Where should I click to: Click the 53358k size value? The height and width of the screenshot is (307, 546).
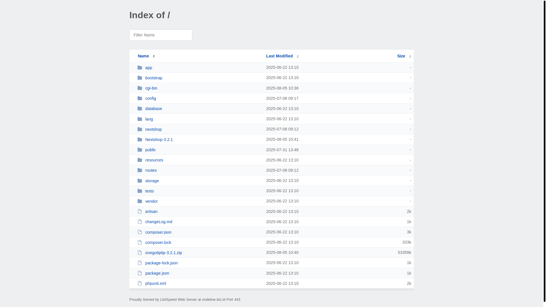404,252
